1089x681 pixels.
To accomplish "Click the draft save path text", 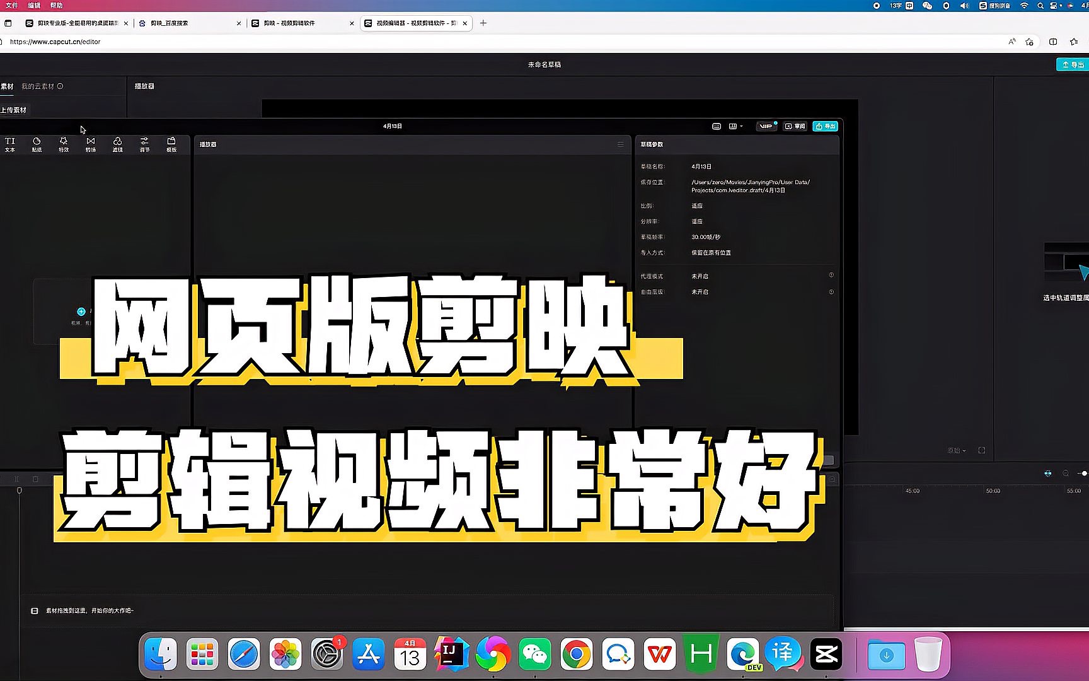I will pyautogui.click(x=751, y=186).
